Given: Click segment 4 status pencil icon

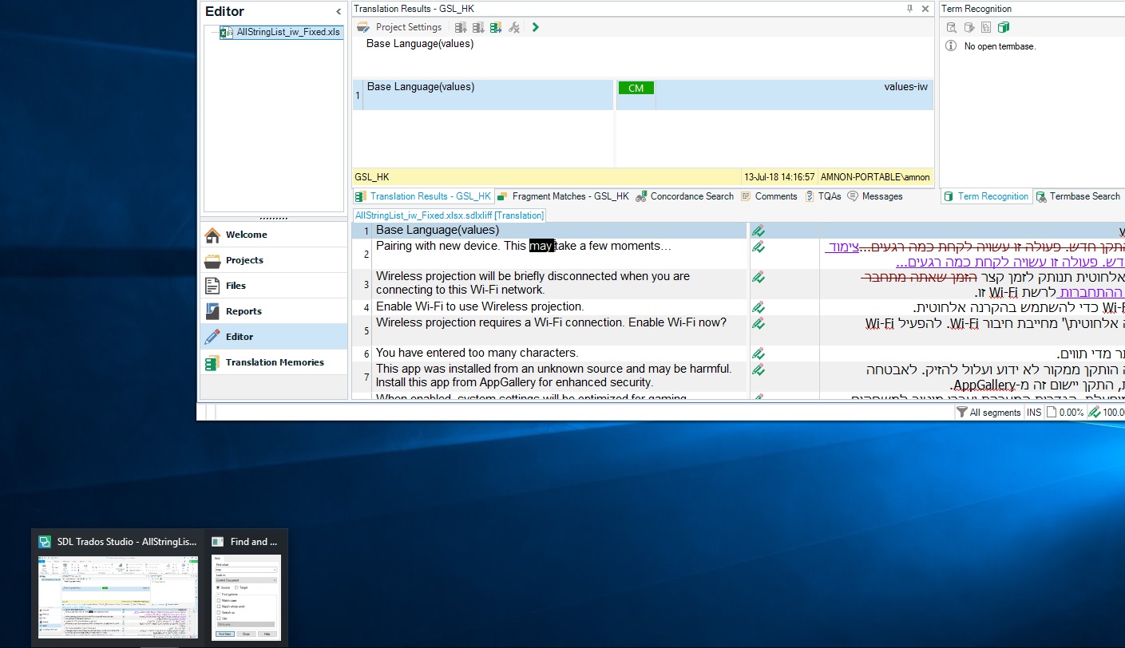Looking at the screenshot, I should 759,307.
